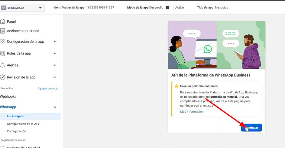Click the blue Continuar button

(251, 128)
